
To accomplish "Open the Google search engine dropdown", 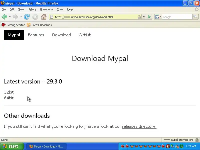I will [x=160, y=17].
